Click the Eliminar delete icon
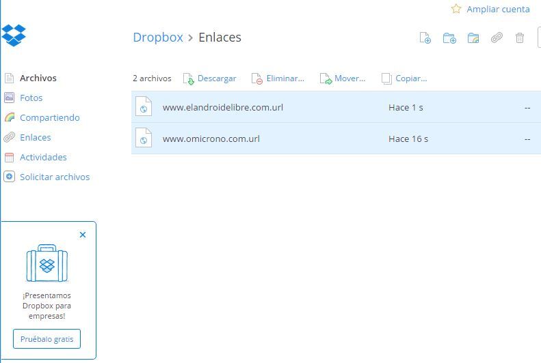This screenshot has height=363, width=541. [x=257, y=78]
